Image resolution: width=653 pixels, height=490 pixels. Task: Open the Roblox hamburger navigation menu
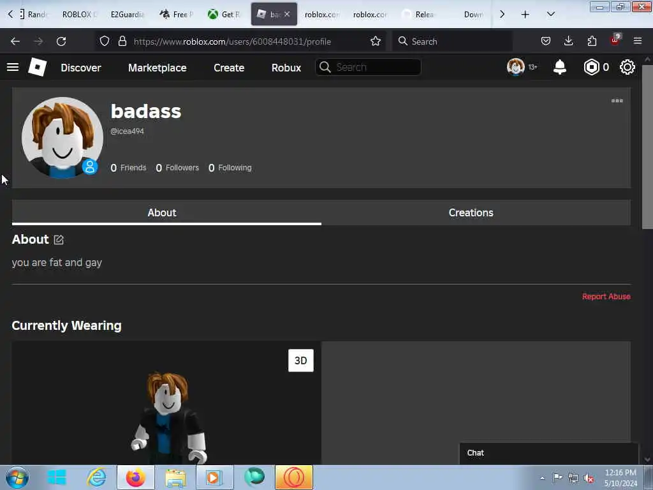pos(13,67)
